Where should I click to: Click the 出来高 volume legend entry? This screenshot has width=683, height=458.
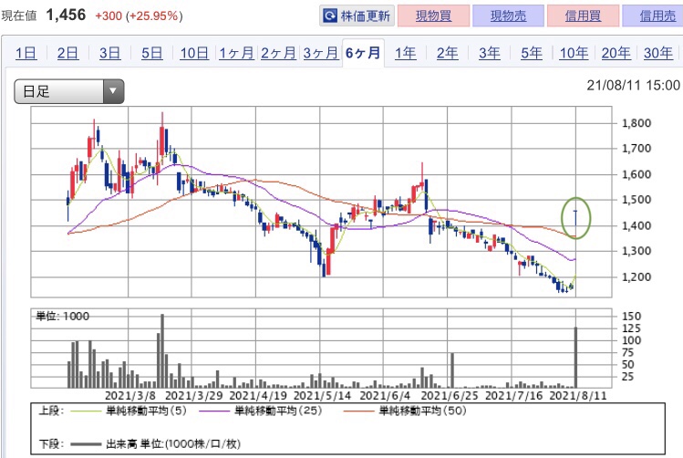(173, 444)
